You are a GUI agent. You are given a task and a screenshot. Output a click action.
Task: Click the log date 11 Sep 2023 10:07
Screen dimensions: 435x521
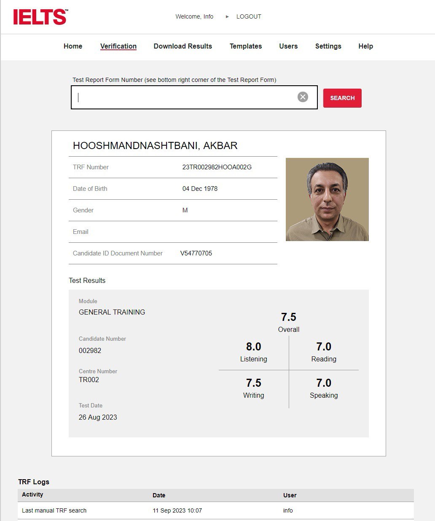pyautogui.click(x=177, y=510)
